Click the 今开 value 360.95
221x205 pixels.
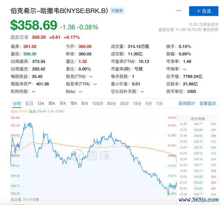click(x=85, y=46)
